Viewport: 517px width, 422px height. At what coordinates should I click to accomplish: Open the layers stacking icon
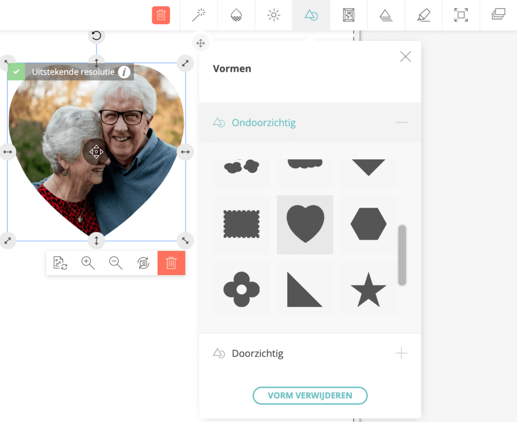pyautogui.click(x=498, y=15)
